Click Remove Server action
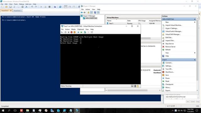The width and height of the screenshot is (201, 113). click(x=170, y=47)
